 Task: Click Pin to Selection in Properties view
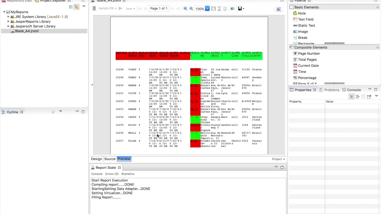pyautogui.click(x=369, y=97)
